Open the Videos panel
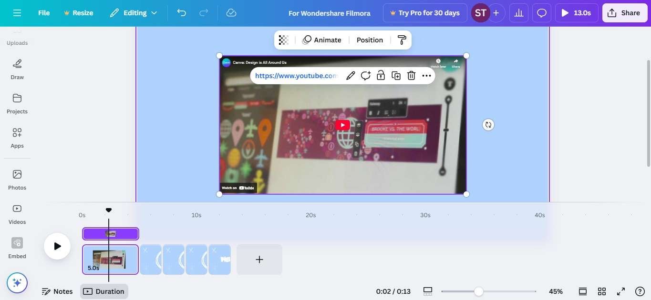This screenshot has width=651, height=300. coord(17,214)
